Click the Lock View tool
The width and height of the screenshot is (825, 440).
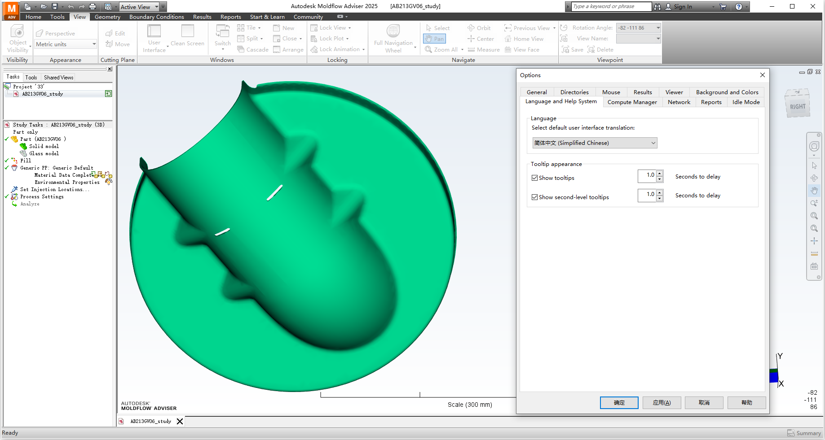coord(331,28)
